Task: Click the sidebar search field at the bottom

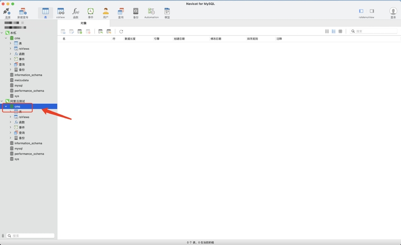Action: point(31,236)
